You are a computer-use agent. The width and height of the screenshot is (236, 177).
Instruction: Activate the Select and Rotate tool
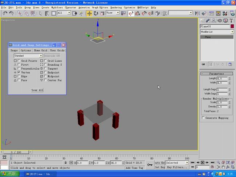pos(96,13)
